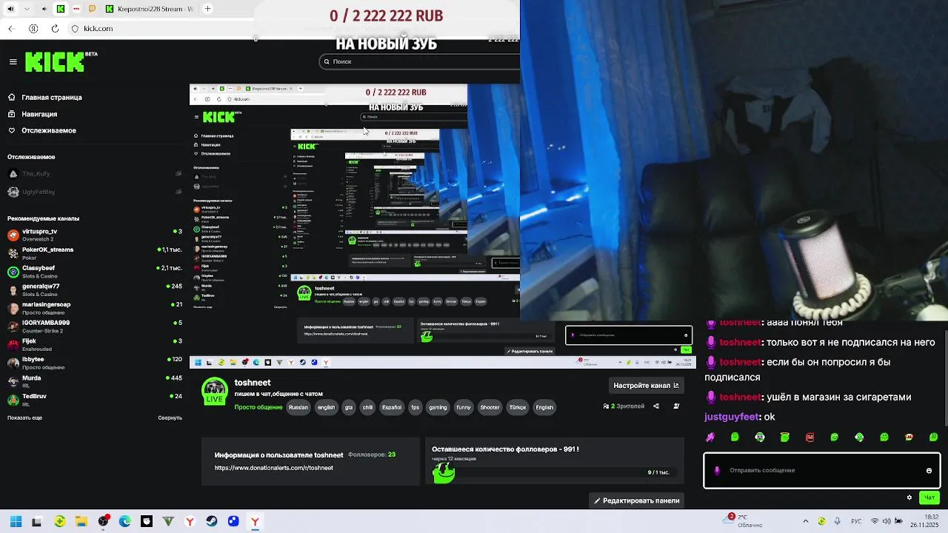
Task: Open Microsoft Edge from taskbar
Action: point(124,521)
